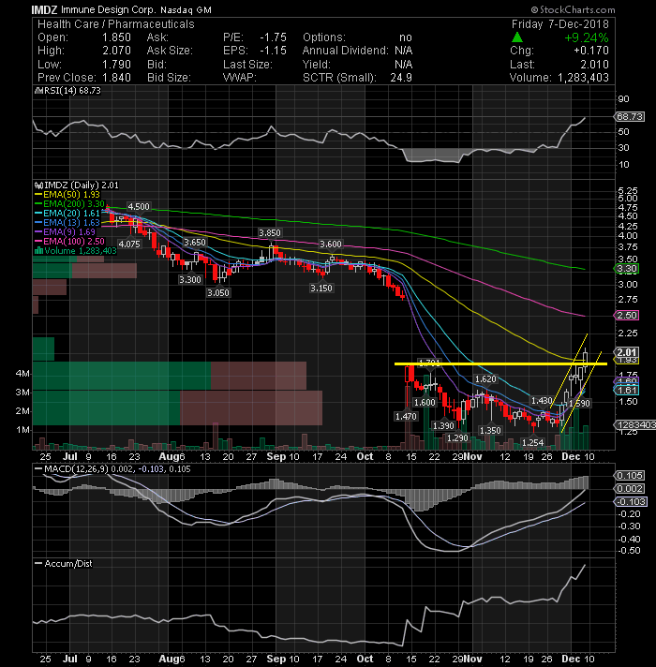
Task: Click the Volume 1,283,403 legend entry in price panel
Action: (76, 250)
